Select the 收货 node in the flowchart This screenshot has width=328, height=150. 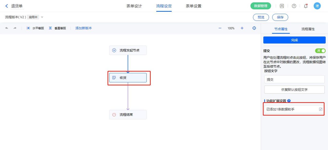pos(128,78)
